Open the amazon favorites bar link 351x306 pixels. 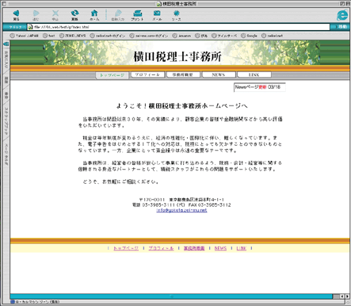tap(181, 36)
